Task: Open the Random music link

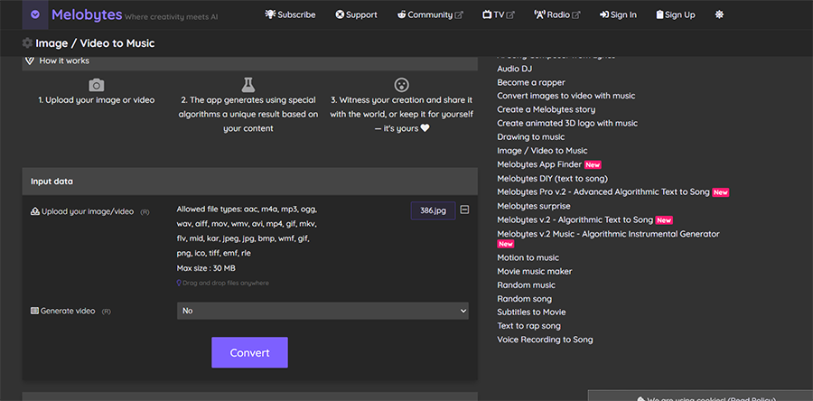Action: tap(527, 285)
